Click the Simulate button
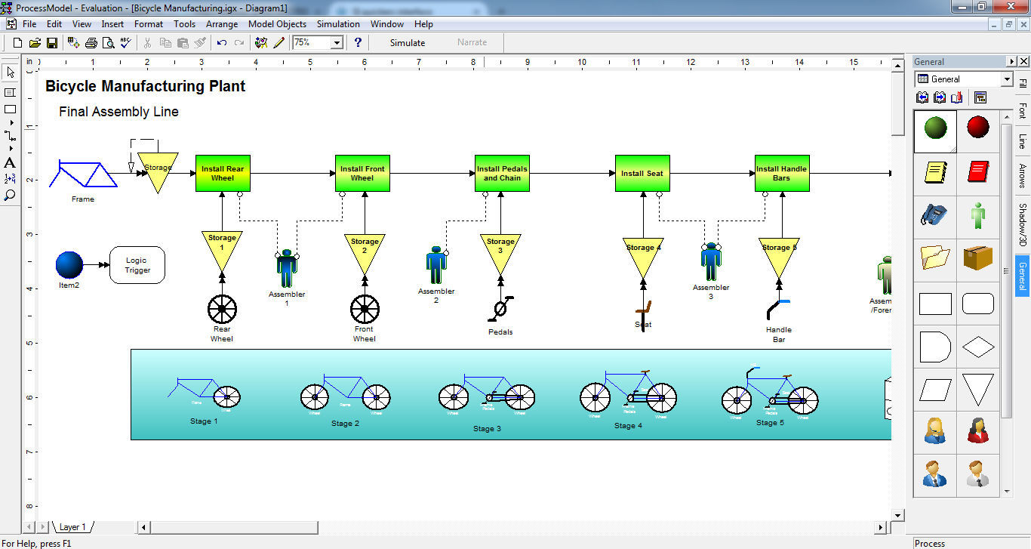The image size is (1031, 549). click(x=408, y=43)
